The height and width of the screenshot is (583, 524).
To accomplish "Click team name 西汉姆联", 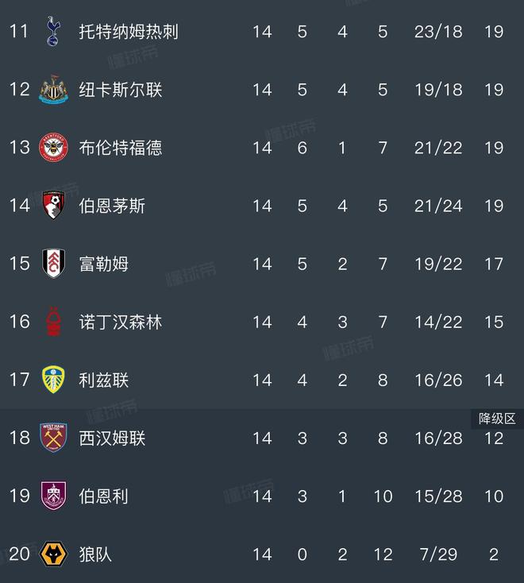I will 112,438.
